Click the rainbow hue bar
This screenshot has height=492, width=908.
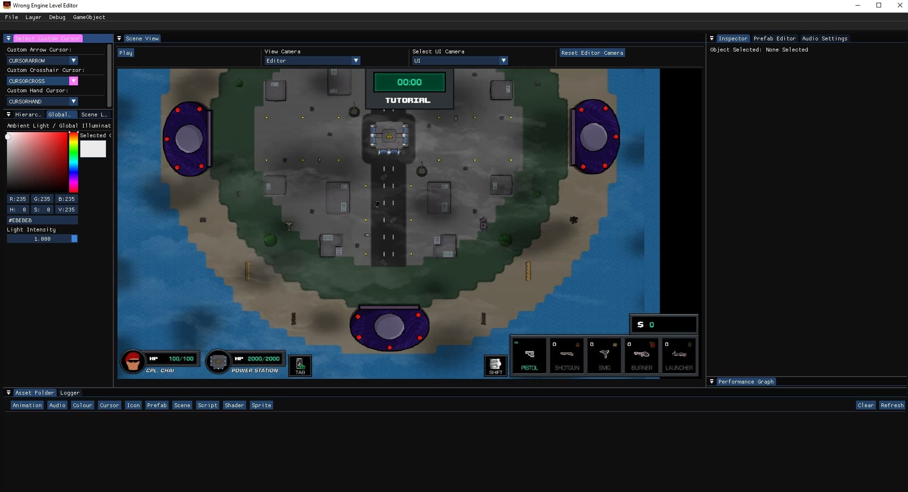pyautogui.click(x=73, y=162)
